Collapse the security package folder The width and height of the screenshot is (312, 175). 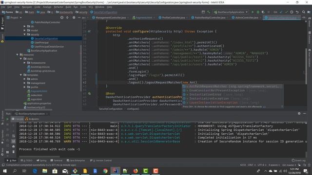tap(24, 35)
